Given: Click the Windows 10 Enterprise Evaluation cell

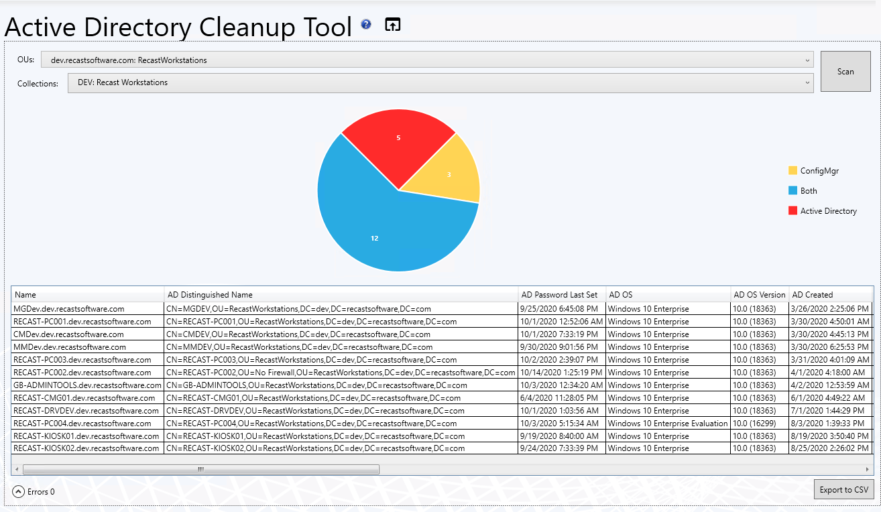Looking at the screenshot, I should point(668,424).
